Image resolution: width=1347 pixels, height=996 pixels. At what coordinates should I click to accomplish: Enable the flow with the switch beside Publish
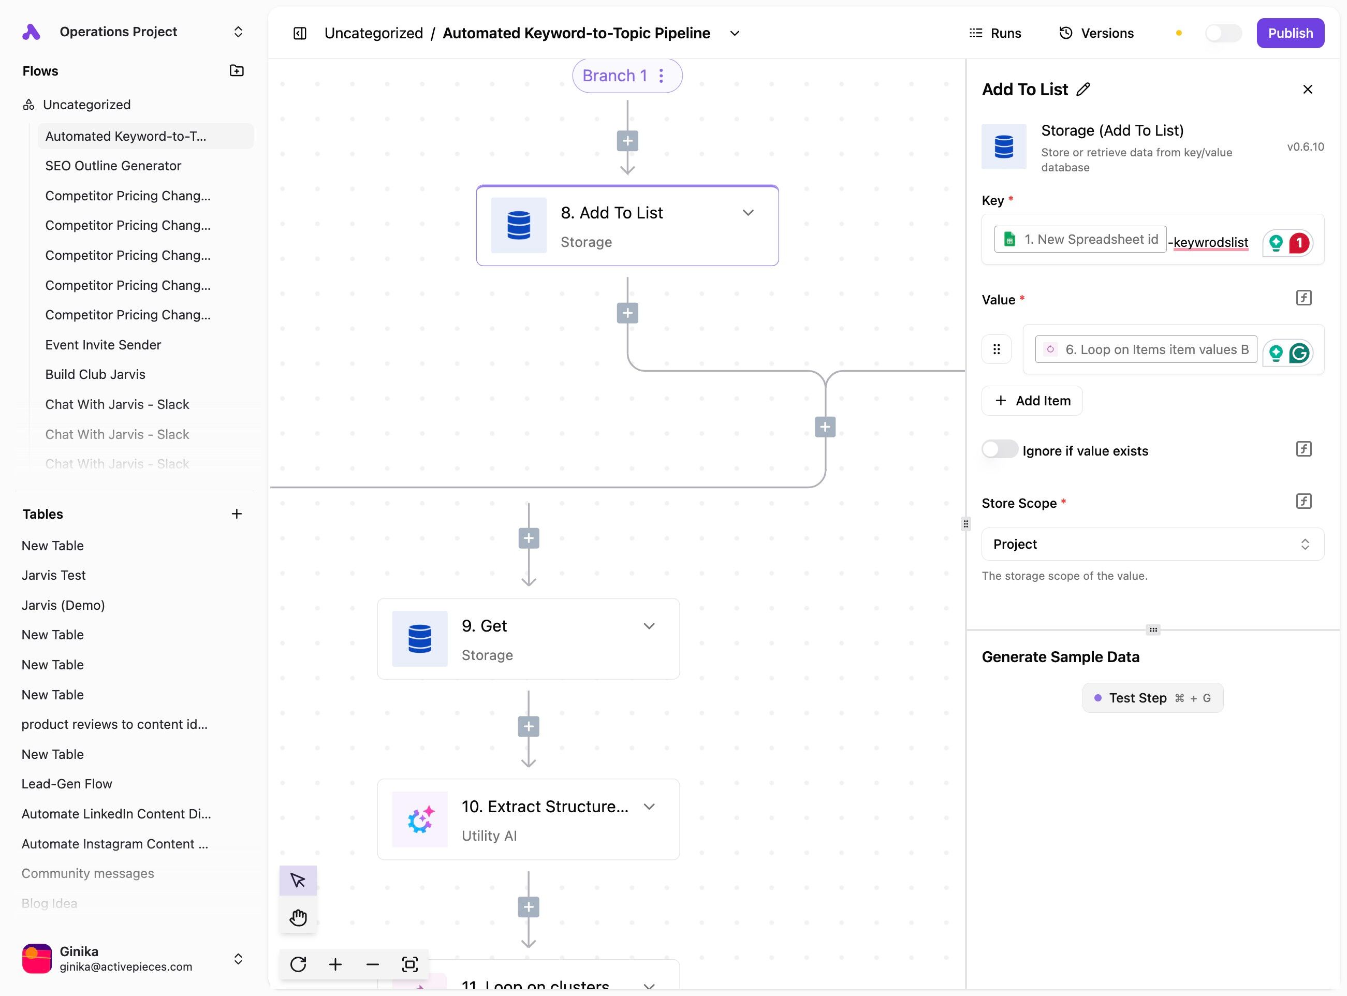(x=1223, y=33)
